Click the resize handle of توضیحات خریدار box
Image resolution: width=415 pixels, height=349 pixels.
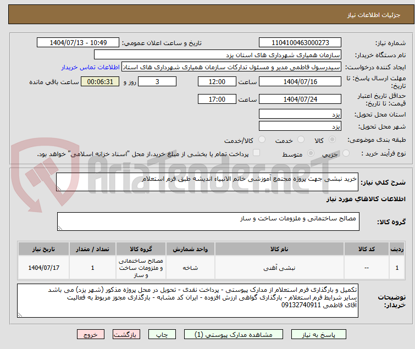20,314
